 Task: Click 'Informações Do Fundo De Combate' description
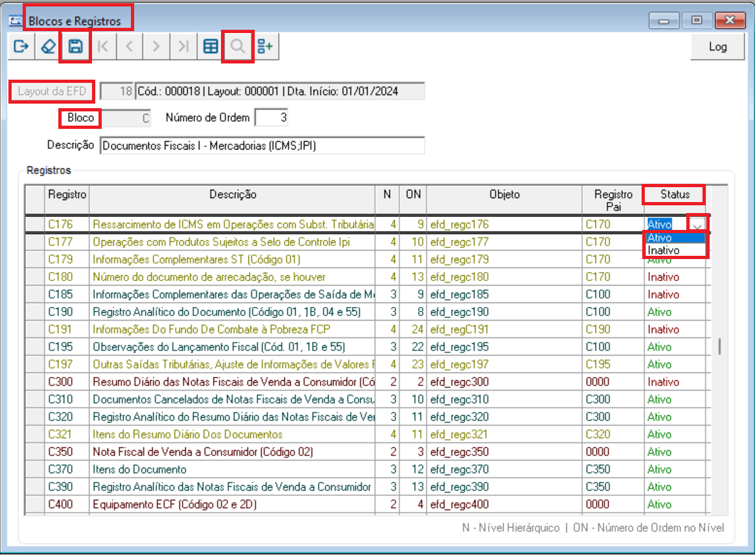coord(233,330)
